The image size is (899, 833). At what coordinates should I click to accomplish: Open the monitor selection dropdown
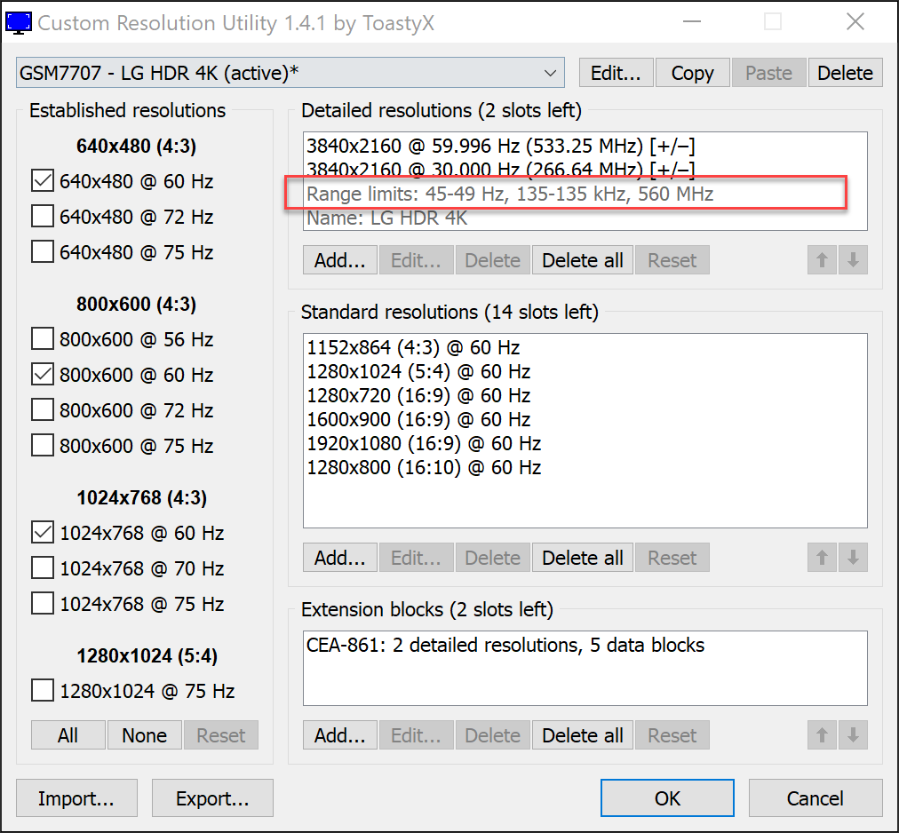[x=290, y=73]
